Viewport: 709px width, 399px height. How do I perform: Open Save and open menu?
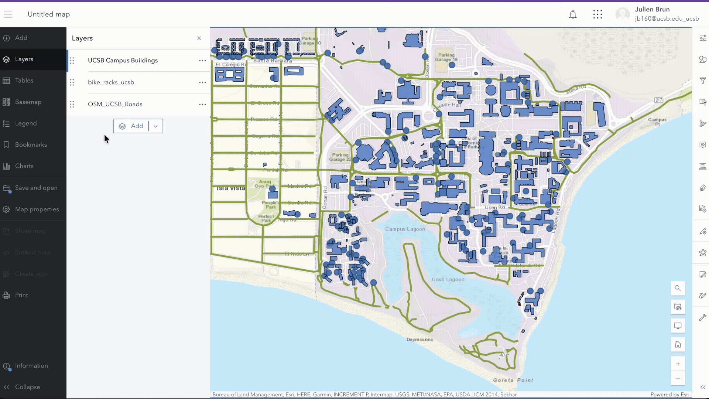36,188
